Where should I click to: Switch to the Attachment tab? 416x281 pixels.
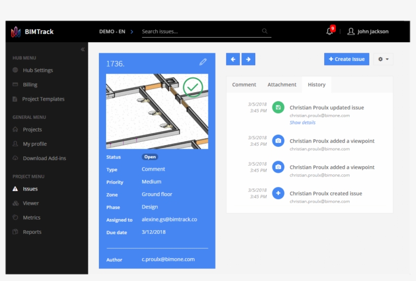tap(282, 84)
